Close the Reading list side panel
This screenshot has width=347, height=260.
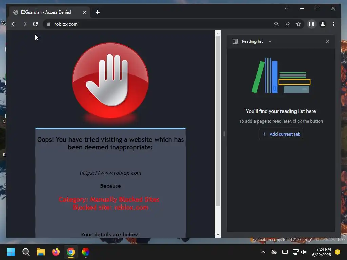pos(328,41)
